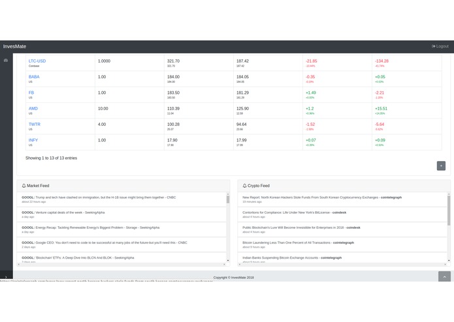Open the InvesMate brand link
The width and height of the screenshot is (454, 322).
pyautogui.click(x=14, y=46)
